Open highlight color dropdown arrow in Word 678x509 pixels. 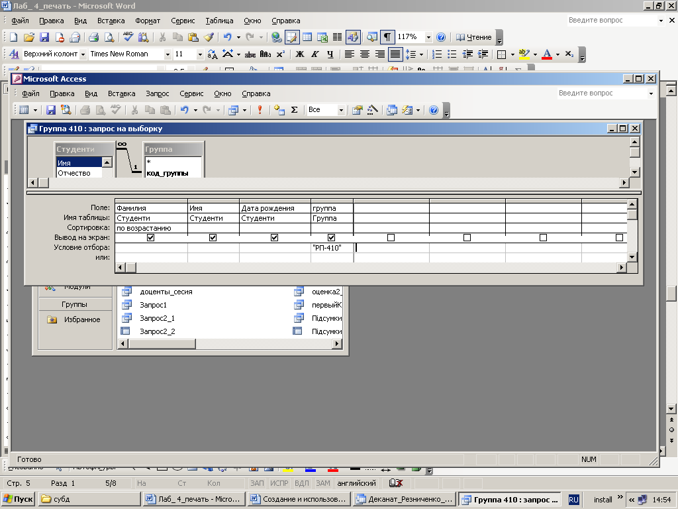535,54
